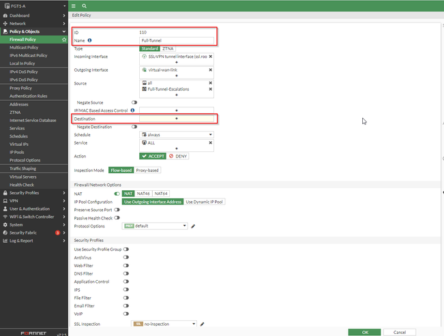Click Security Fabric notification badge
Viewport: 444px width, 336px height.
pos(57,232)
